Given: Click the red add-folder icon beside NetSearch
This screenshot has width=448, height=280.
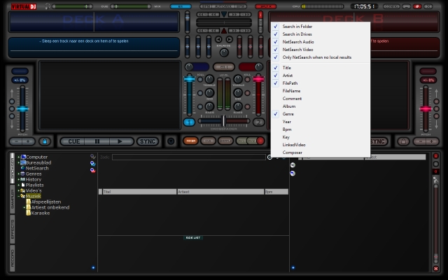Looking at the screenshot, I should tap(93, 170).
